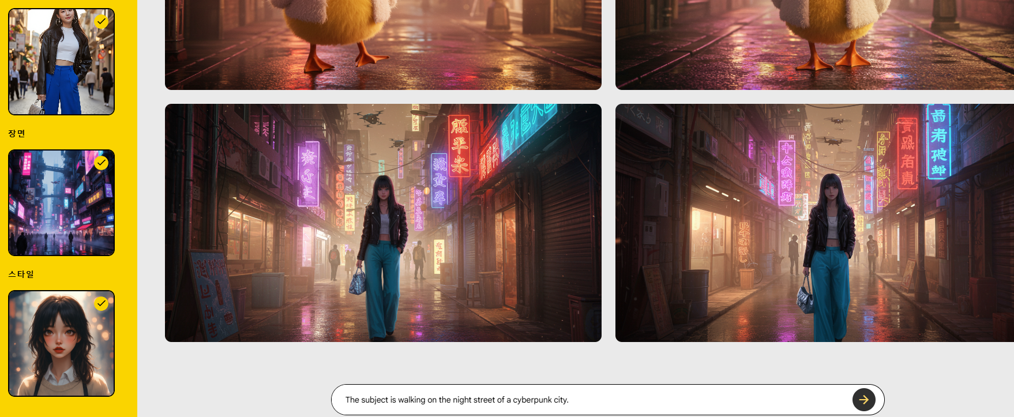Open the left generated cyberpunk street image

[383, 223]
